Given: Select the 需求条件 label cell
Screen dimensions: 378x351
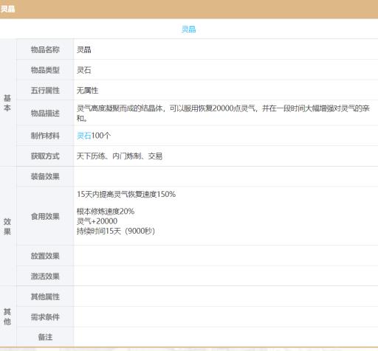Looking at the screenshot, I should pyautogui.click(x=45, y=316).
